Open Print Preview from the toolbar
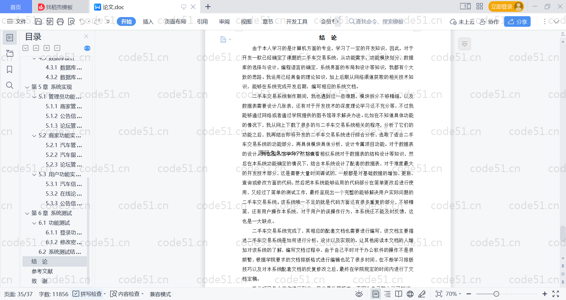This screenshot has width=566, height=300. (x=71, y=21)
